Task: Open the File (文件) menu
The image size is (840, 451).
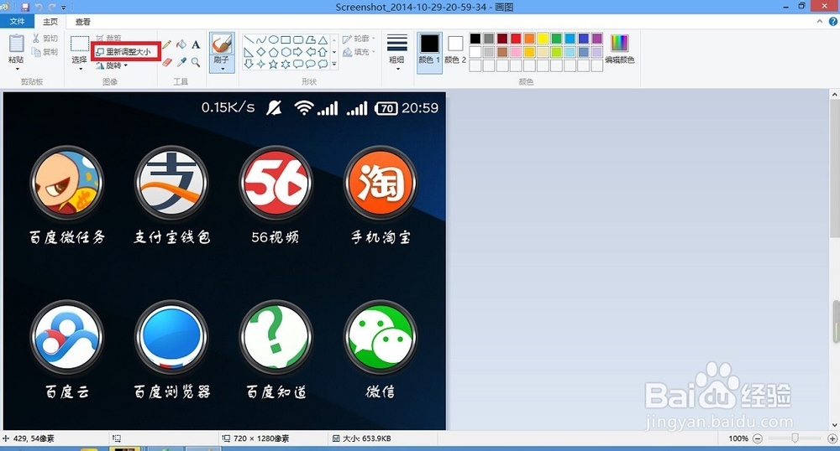Action: pos(17,21)
